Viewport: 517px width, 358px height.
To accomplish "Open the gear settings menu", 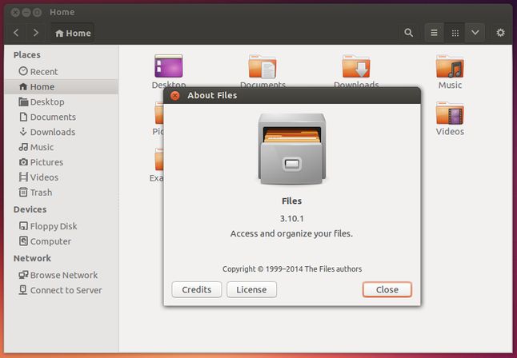I will [500, 33].
